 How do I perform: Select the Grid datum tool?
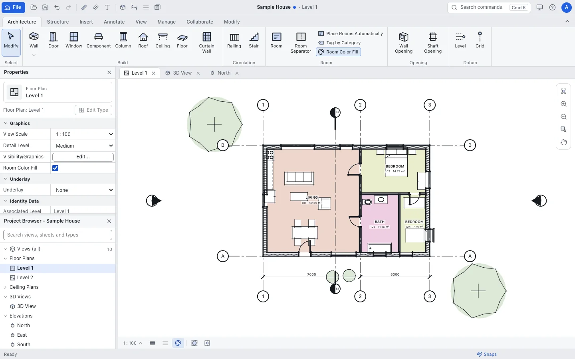coord(480,40)
